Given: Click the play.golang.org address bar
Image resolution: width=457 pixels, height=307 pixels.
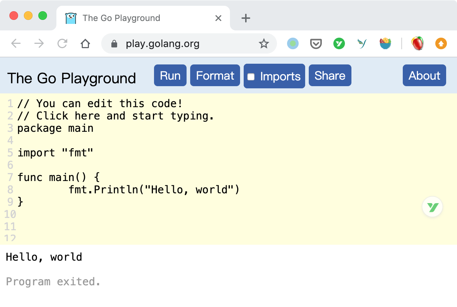Looking at the screenshot, I should [163, 44].
